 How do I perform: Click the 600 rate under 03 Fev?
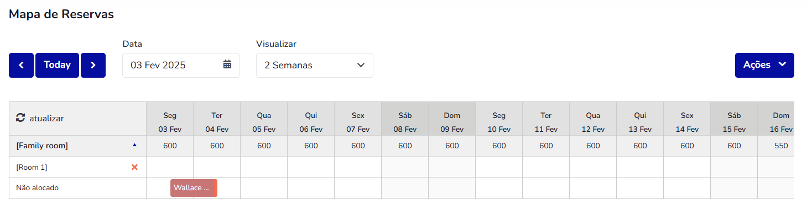(x=170, y=146)
